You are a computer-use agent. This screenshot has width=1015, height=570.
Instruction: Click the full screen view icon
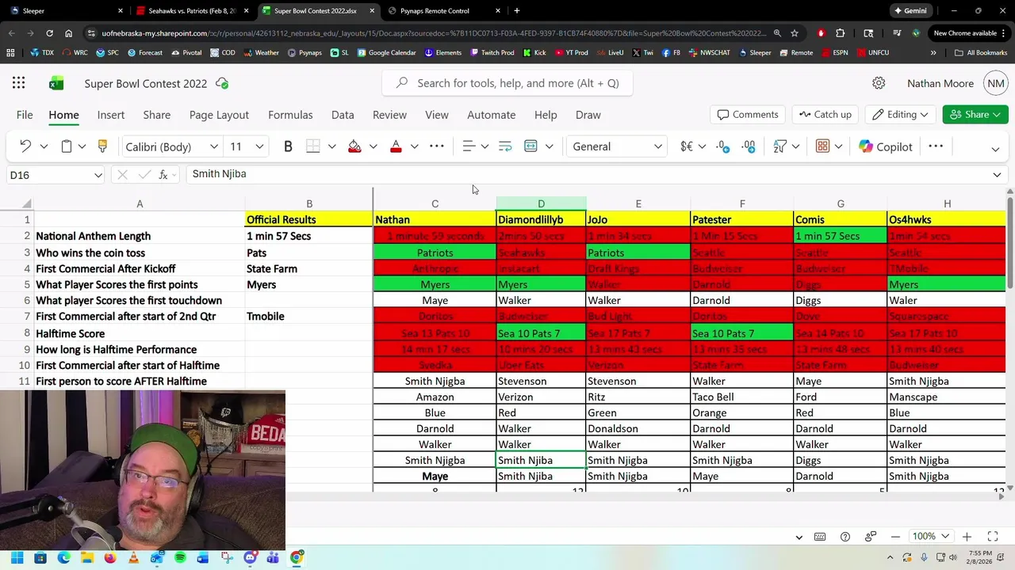click(992, 537)
